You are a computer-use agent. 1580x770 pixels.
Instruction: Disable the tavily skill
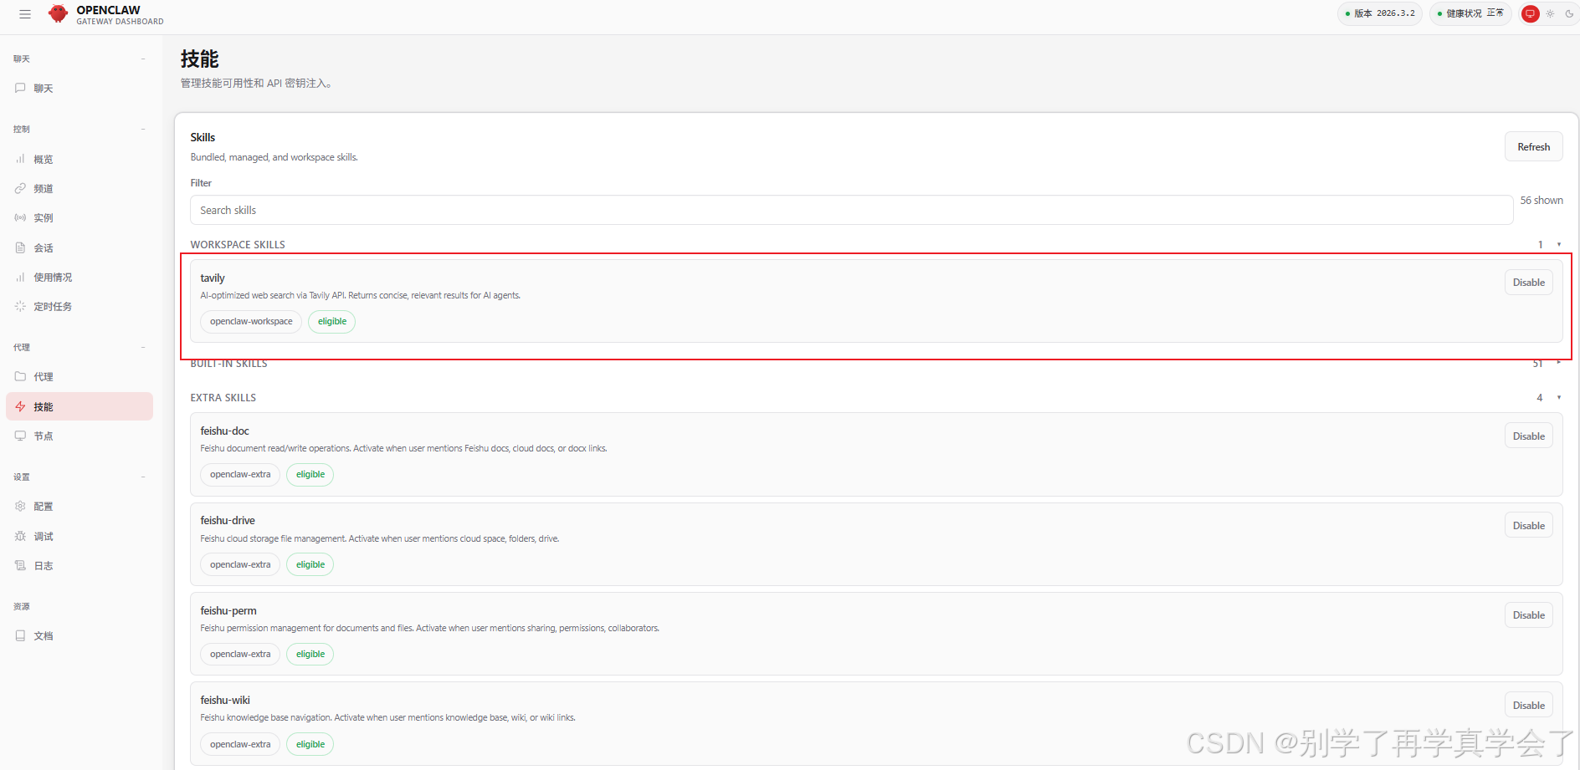1528,283
